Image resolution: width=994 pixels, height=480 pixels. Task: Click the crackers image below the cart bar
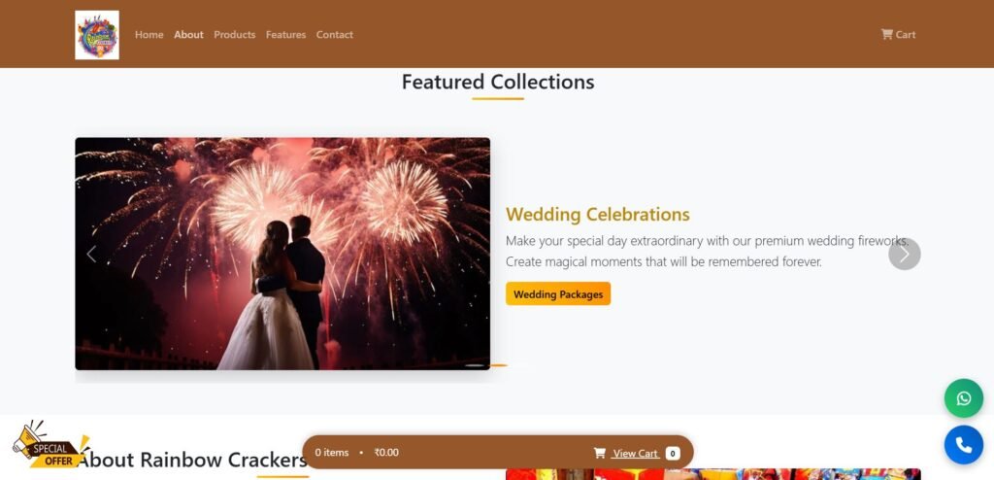click(x=713, y=474)
